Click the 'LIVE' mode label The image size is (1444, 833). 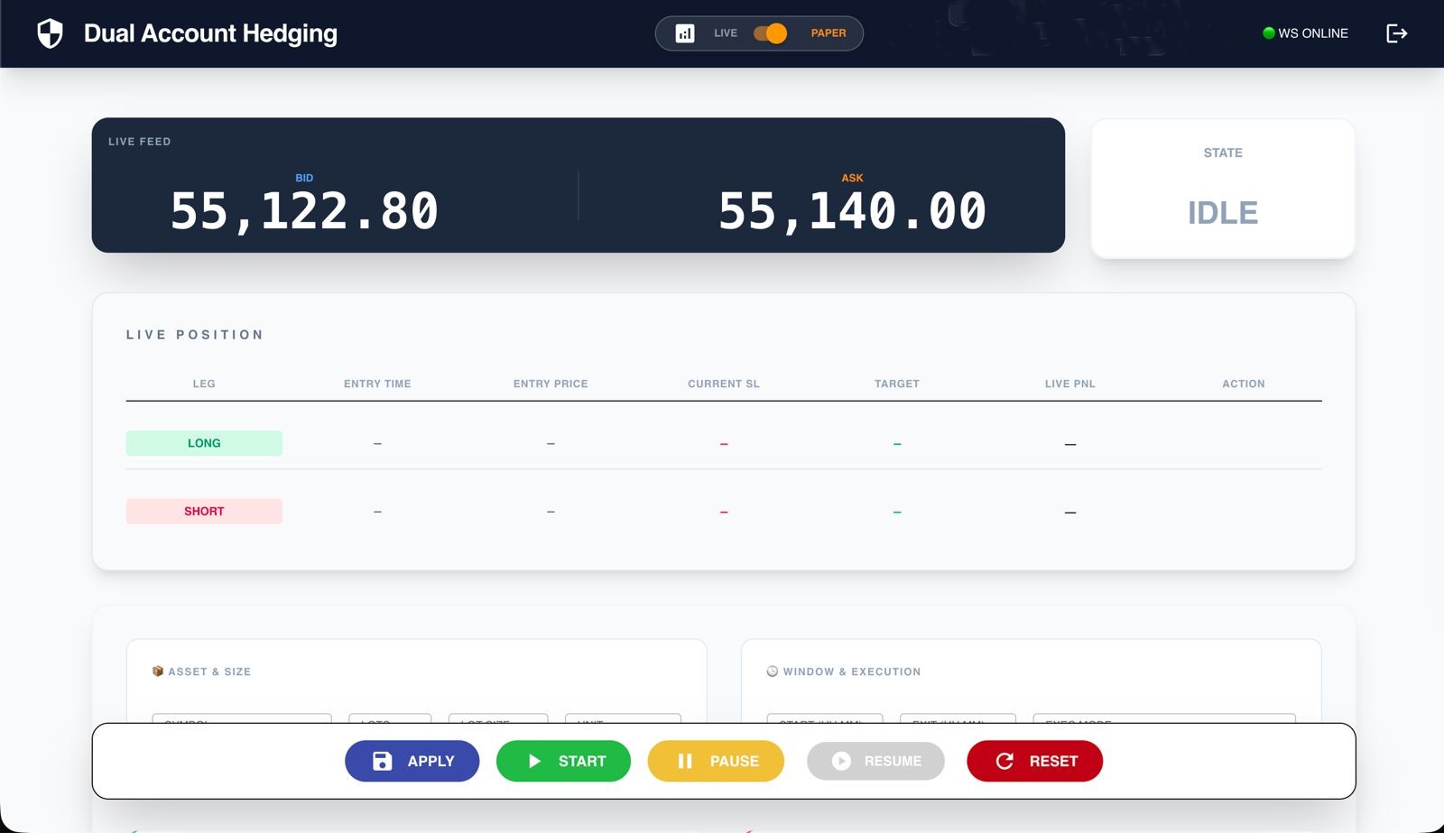(x=726, y=33)
